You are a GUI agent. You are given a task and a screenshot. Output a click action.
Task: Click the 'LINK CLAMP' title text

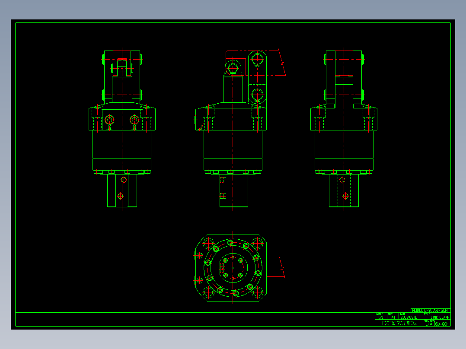click(x=440, y=317)
